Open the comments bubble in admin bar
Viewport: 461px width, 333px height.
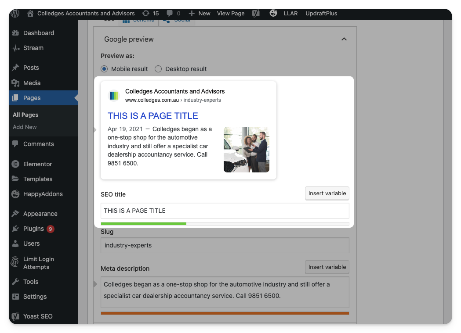point(173,13)
